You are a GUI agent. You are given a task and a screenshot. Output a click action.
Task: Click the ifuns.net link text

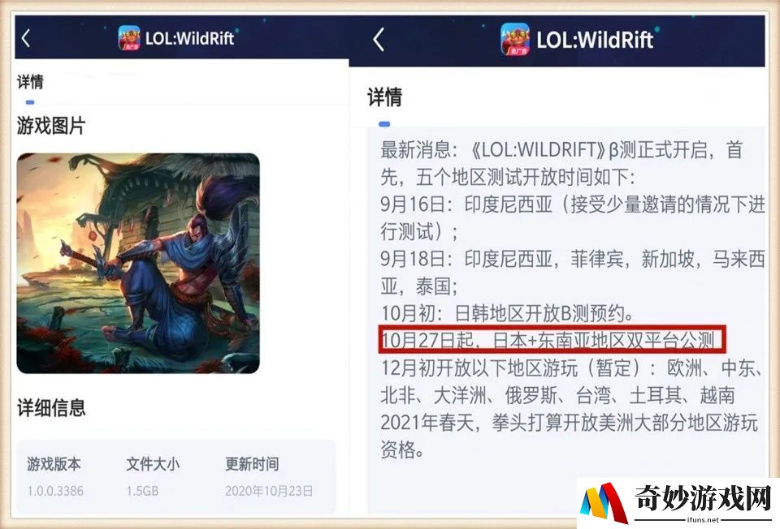point(703,520)
